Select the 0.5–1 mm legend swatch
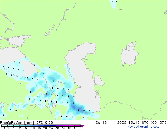 (x=11, y=126)
